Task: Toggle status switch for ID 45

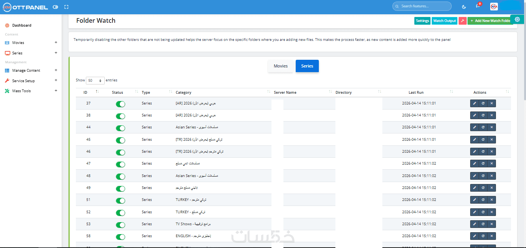Action: pyautogui.click(x=121, y=140)
